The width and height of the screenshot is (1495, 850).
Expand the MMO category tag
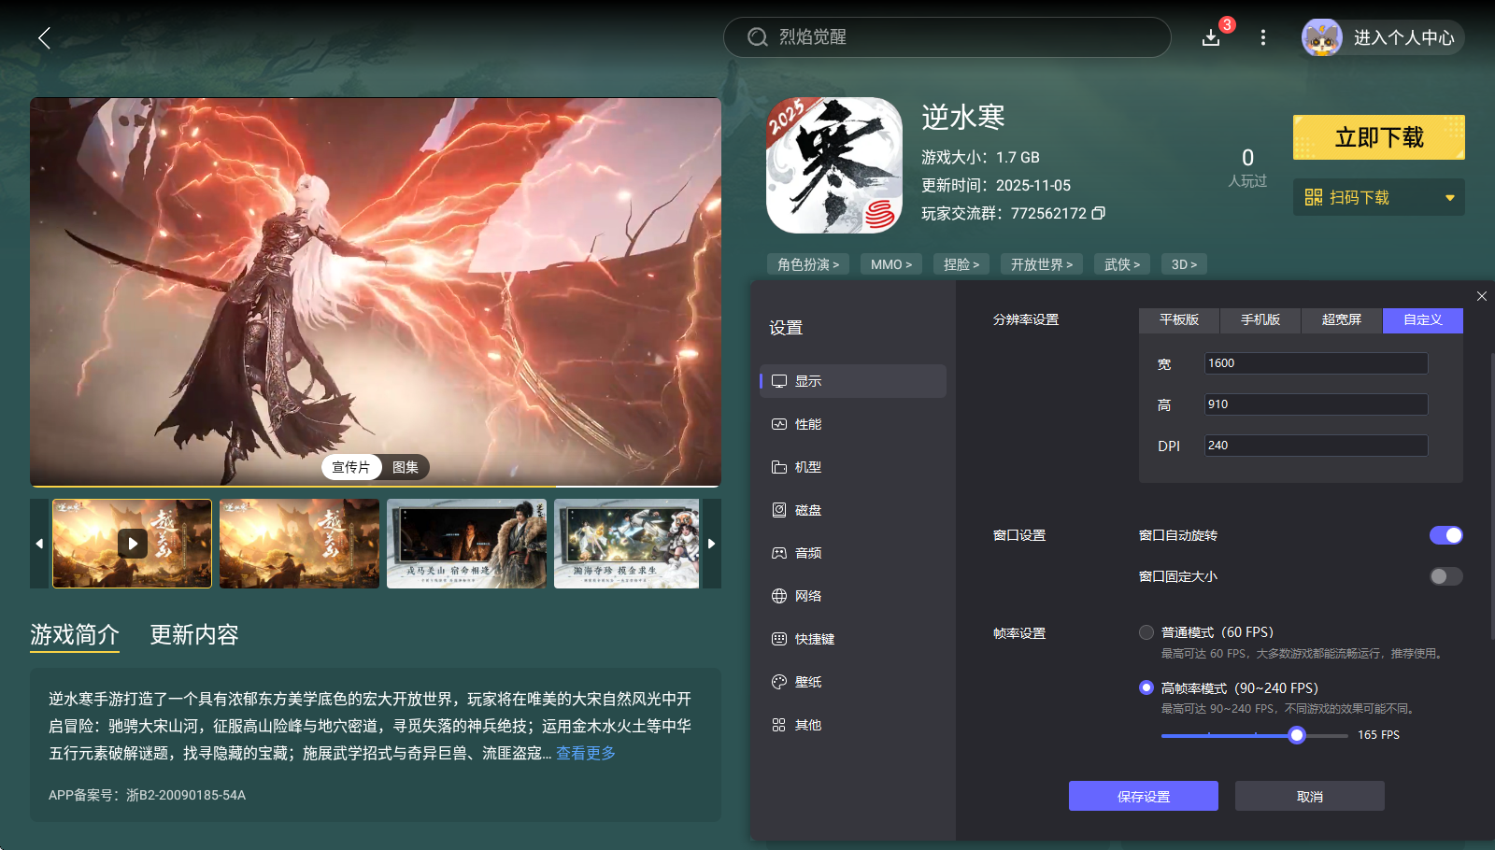890,264
